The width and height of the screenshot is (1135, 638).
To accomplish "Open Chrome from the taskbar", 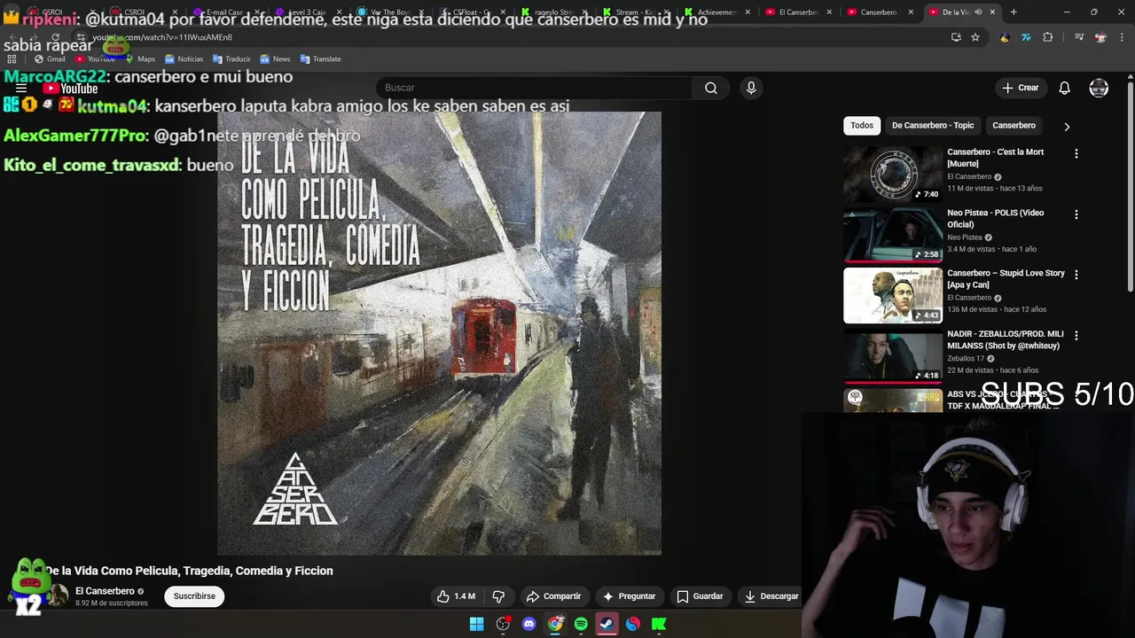I will point(555,624).
